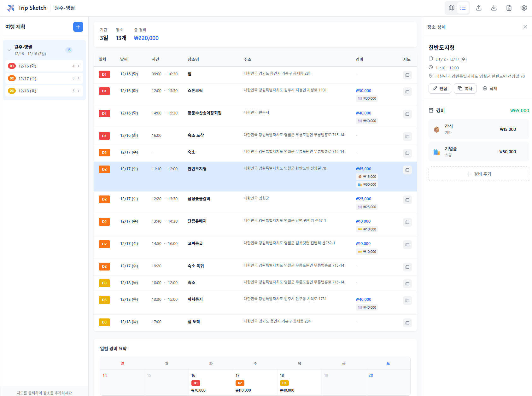This screenshot has width=532, height=396.
Task: Click the 간식 expense item icon
Action: tap(437, 129)
